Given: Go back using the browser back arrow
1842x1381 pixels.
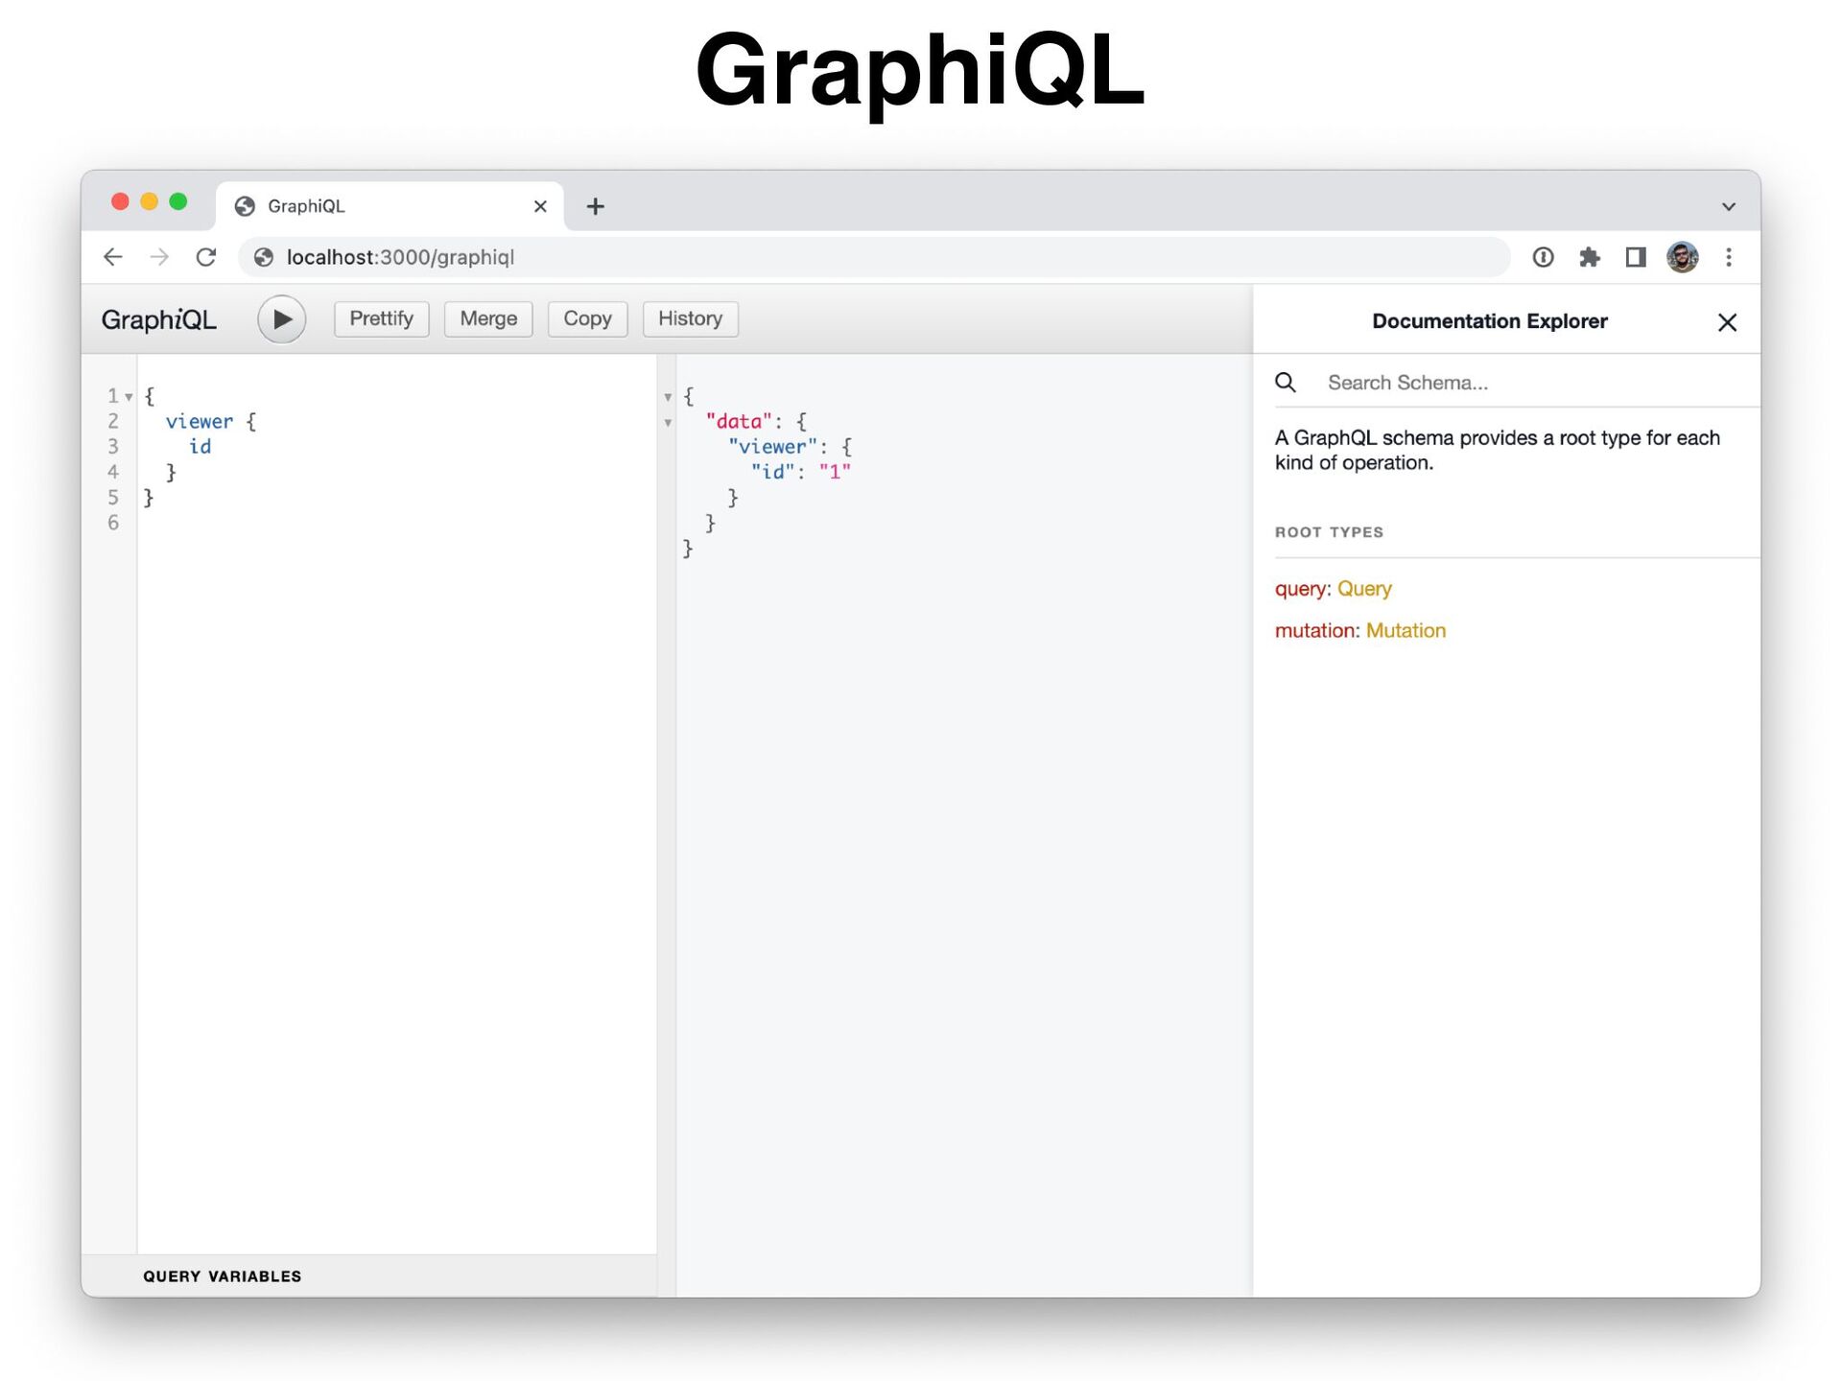Looking at the screenshot, I should point(113,257).
